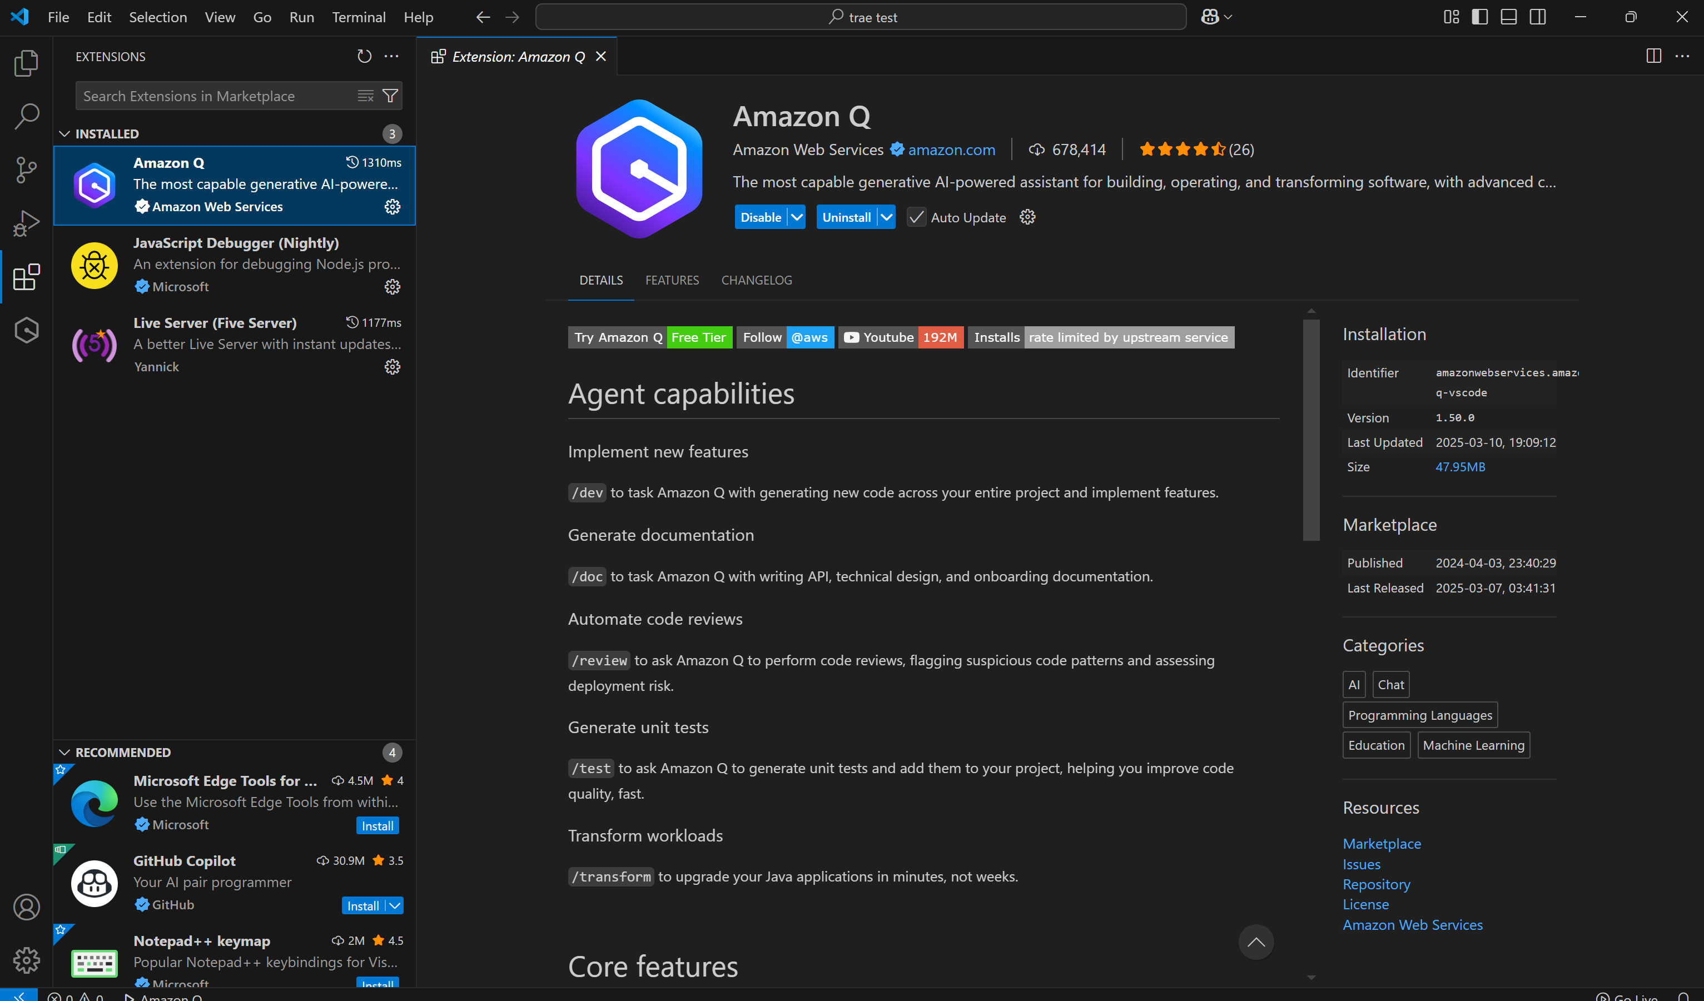Uninstall the Amazon Q extension
The width and height of the screenshot is (1704, 1001).
pos(847,217)
